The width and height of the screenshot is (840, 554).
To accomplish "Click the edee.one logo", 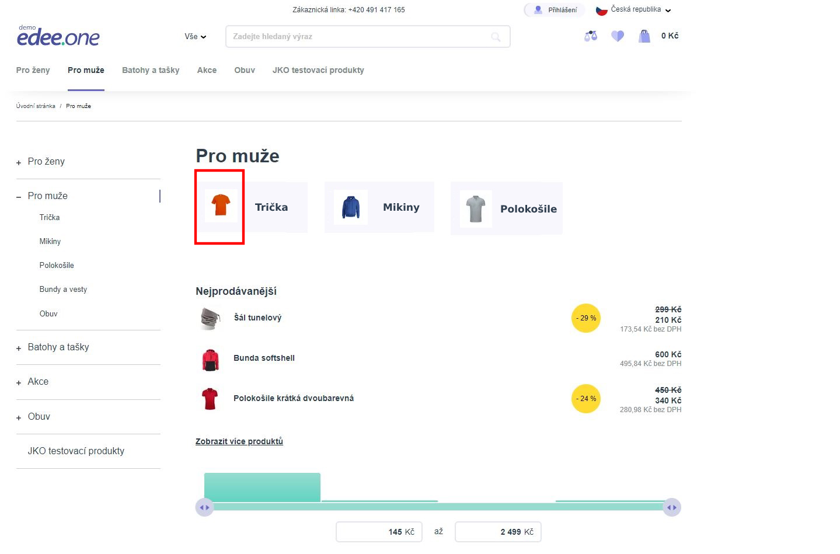I will [58, 37].
